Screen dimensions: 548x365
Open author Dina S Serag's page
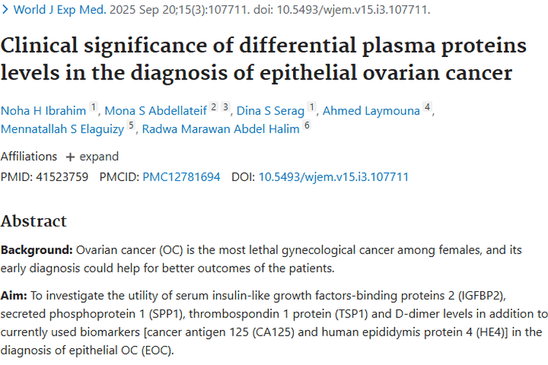pyautogui.click(x=273, y=111)
